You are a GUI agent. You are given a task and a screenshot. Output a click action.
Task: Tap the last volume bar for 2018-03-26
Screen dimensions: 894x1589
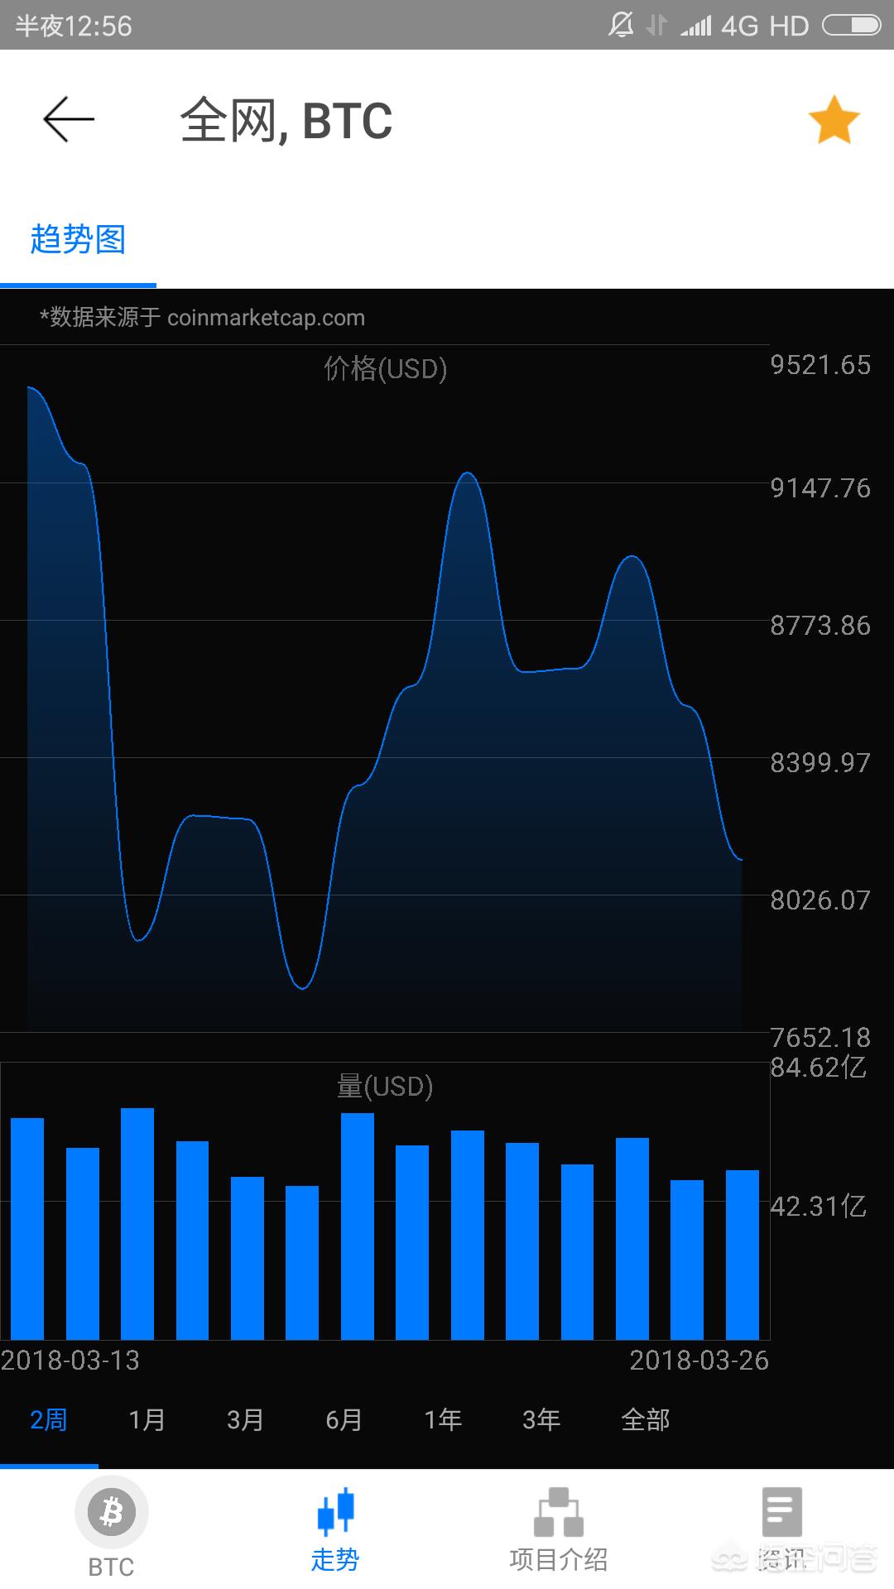click(742, 1254)
